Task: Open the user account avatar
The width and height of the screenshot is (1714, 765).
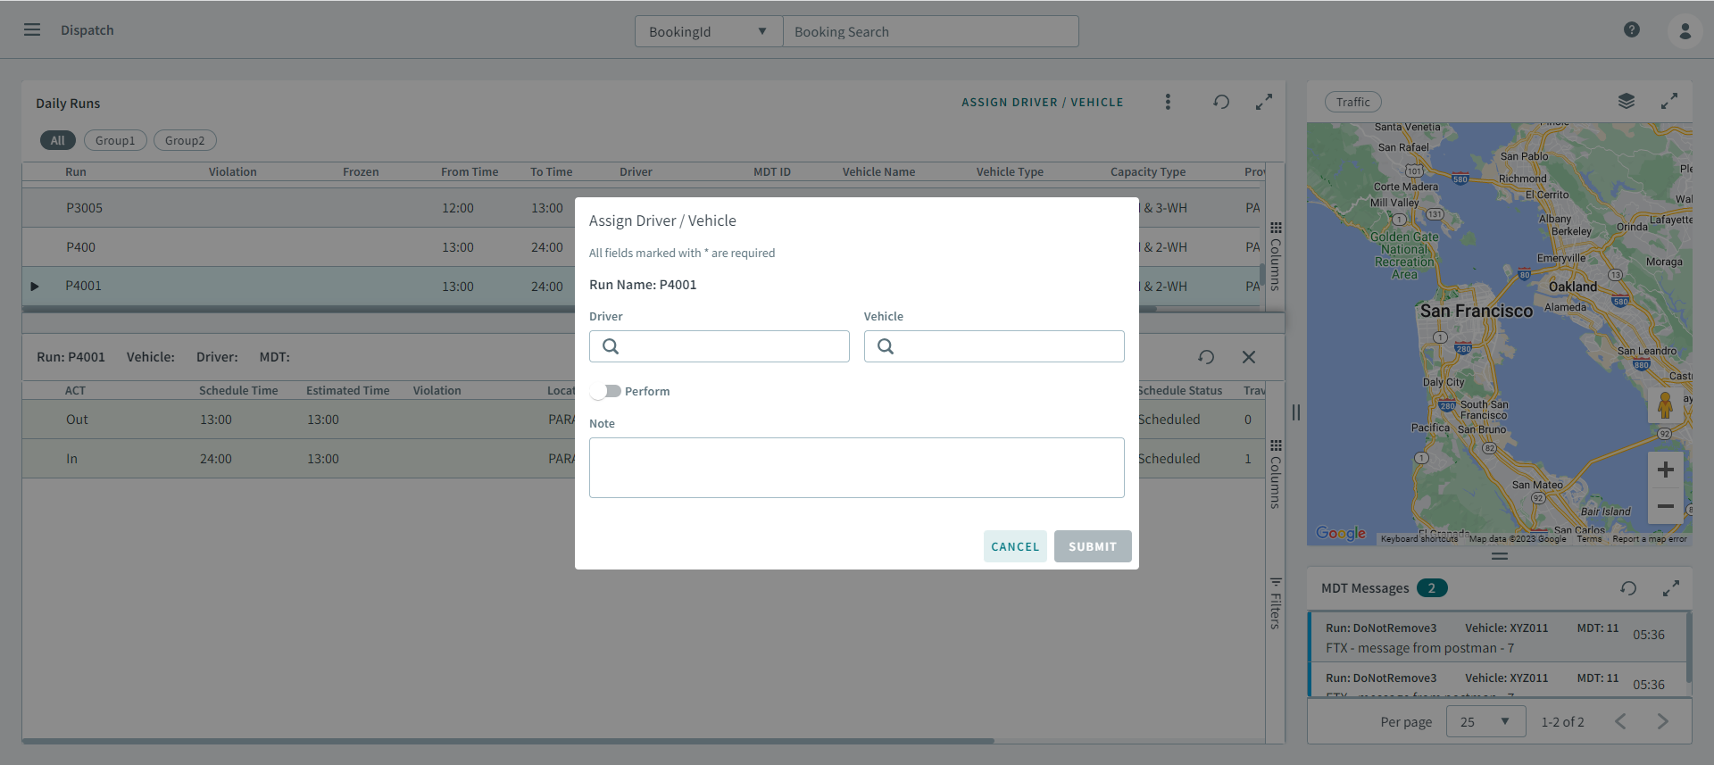Action: tap(1685, 31)
